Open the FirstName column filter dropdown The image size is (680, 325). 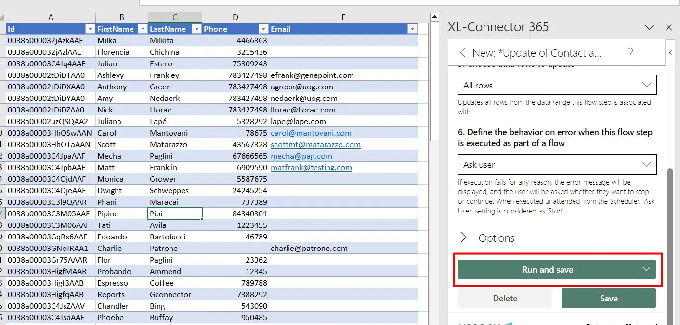point(142,29)
